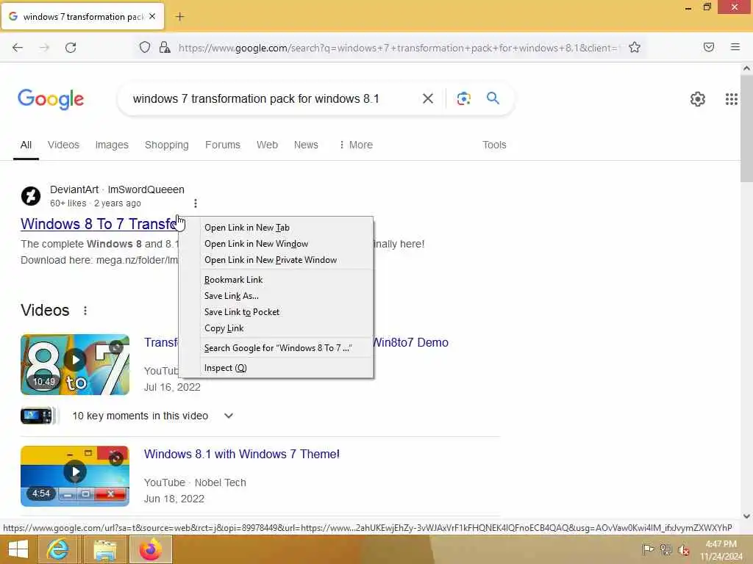Open Windows 8.1 with Windows 7 Theme! video link

(241, 454)
